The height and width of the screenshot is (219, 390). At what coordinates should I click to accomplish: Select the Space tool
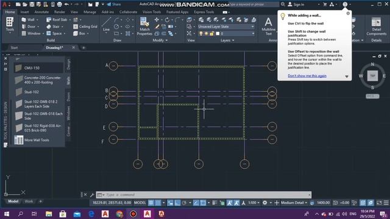point(54,33)
